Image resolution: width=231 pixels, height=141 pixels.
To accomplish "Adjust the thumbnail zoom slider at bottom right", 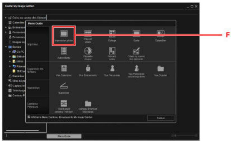I will click(185, 135).
